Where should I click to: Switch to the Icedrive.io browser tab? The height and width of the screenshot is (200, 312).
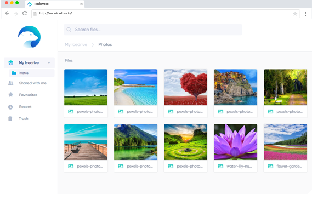(54, 4)
